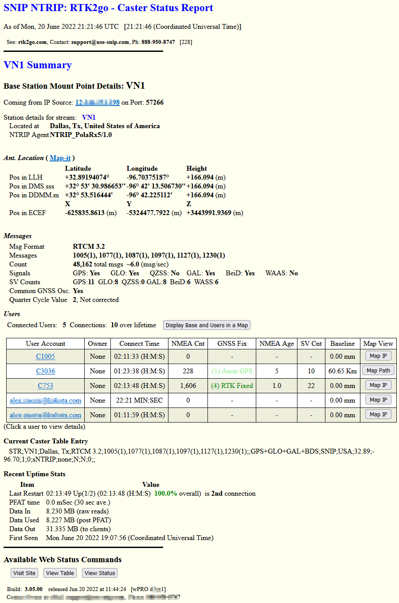The width and height of the screenshot is (399, 603).
Task: Click the RTK Fixed GNSS fix cell
Action: (x=232, y=386)
